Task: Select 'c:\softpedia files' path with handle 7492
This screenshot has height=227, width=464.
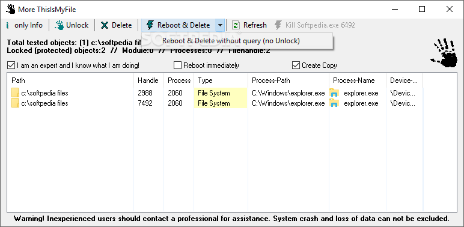Action: click(44, 103)
